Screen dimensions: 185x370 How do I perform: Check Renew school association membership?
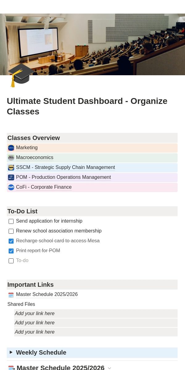(x=11, y=231)
